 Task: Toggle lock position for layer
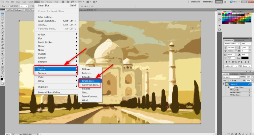233,80
